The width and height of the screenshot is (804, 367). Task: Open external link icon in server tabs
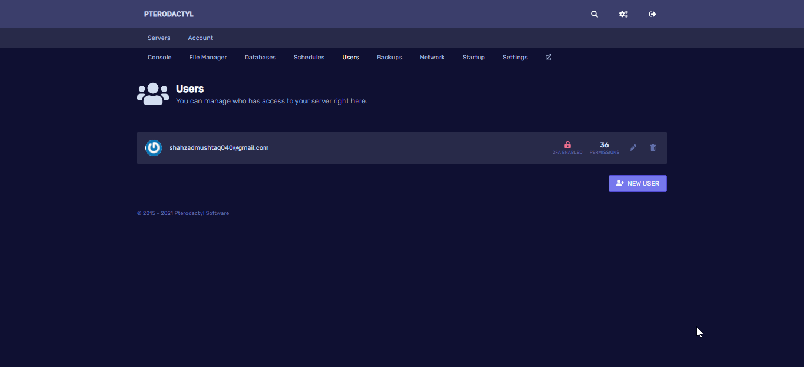tap(549, 58)
